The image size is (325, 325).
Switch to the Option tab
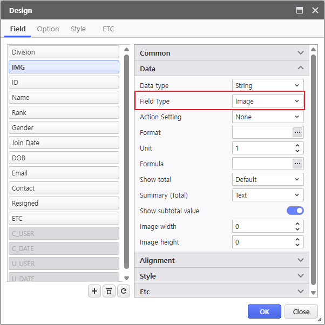[x=48, y=29]
